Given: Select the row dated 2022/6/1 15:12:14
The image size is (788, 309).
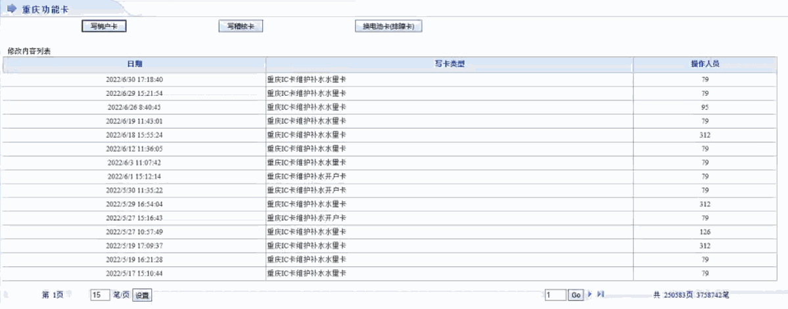Looking at the screenshot, I should click(134, 176).
